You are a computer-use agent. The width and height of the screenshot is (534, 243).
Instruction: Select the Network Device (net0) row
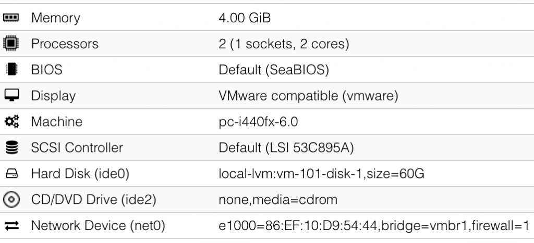coord(267,226)
